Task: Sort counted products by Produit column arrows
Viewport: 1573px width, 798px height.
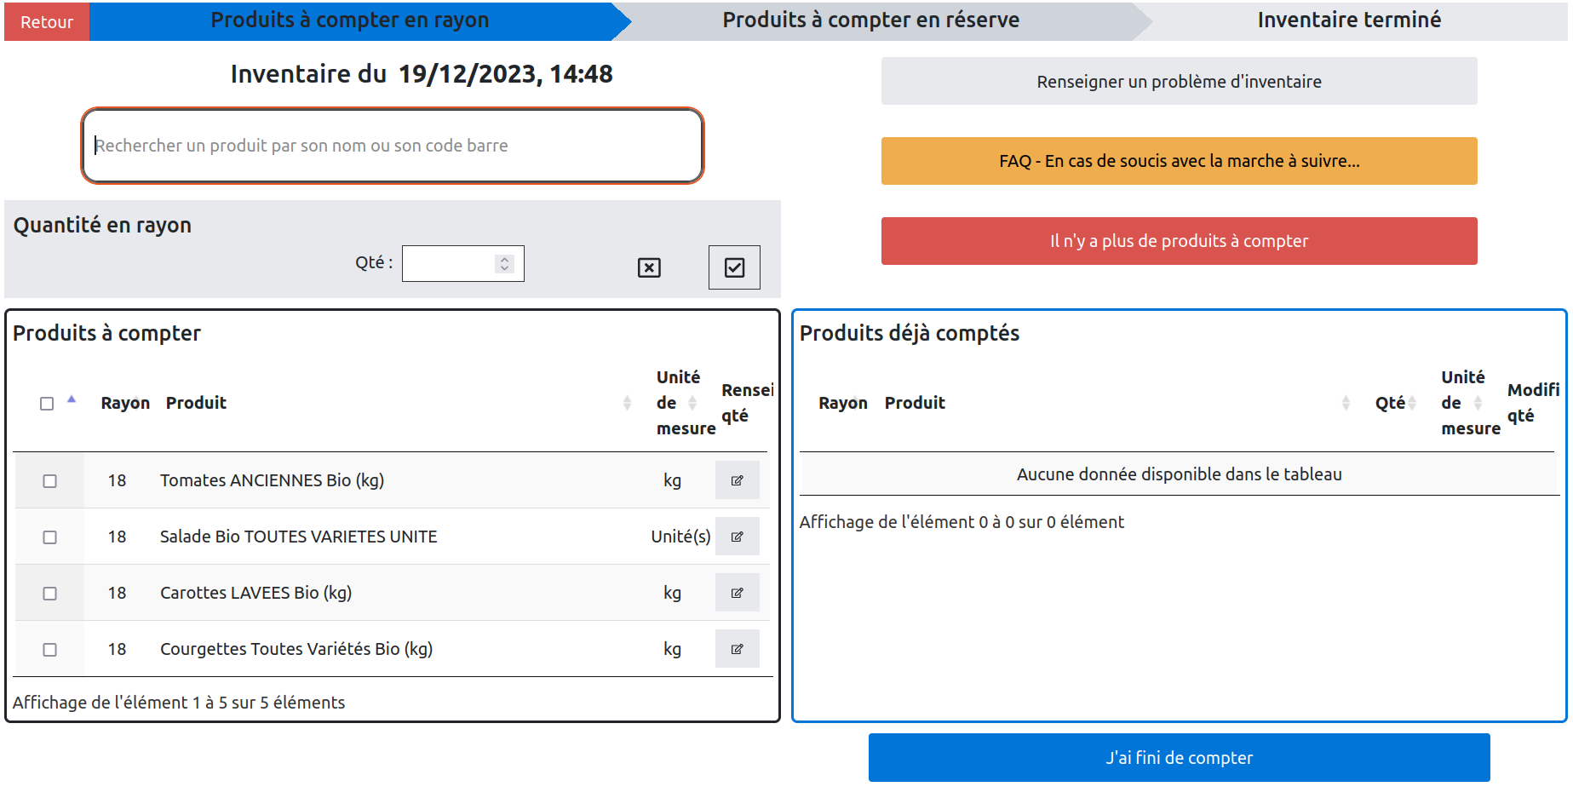Action: (x=1346, y=403)
